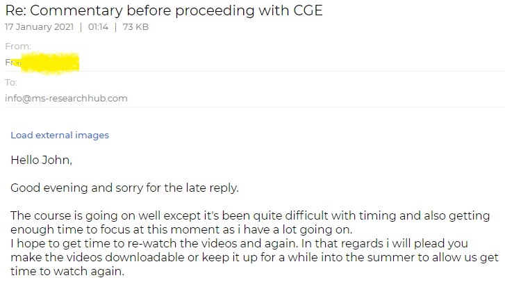
Task: Click the Load external images link
Action: point(60,136)
